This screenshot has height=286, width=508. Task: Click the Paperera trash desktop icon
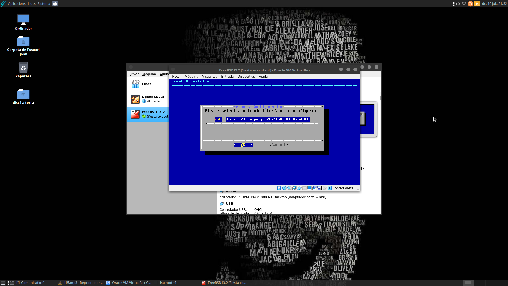click(x=23, y=70)
